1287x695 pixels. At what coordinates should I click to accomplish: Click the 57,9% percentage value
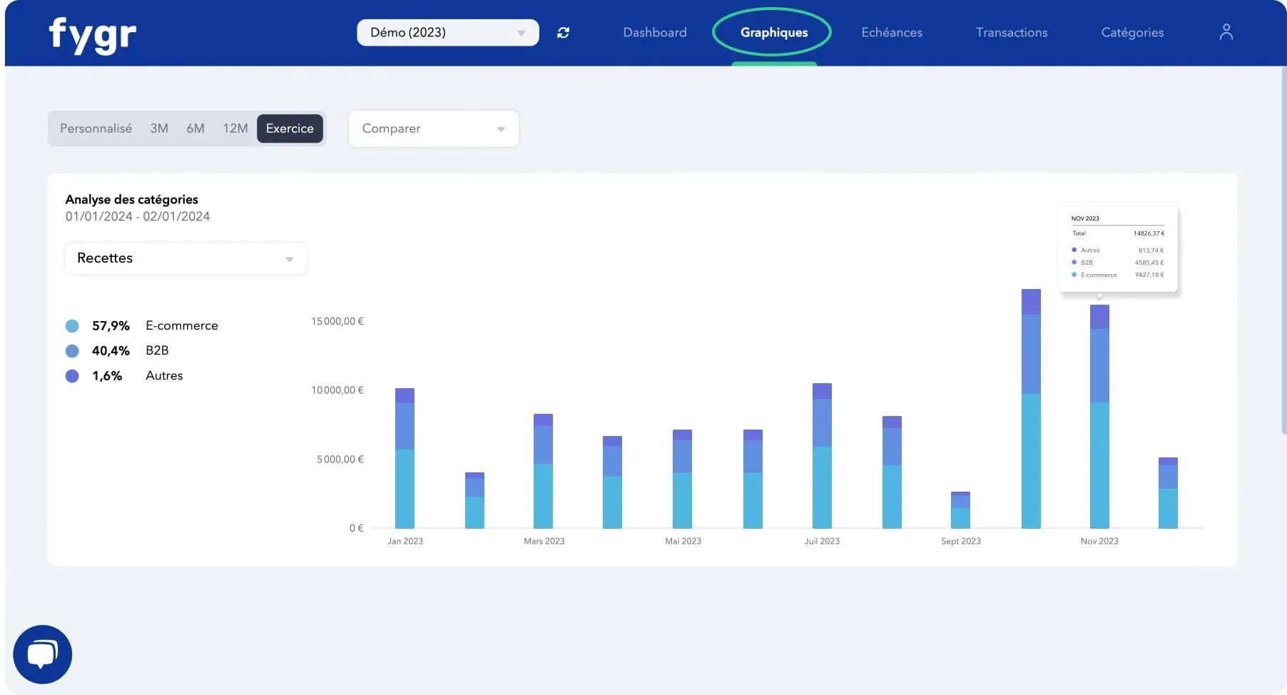click(111, 326)
